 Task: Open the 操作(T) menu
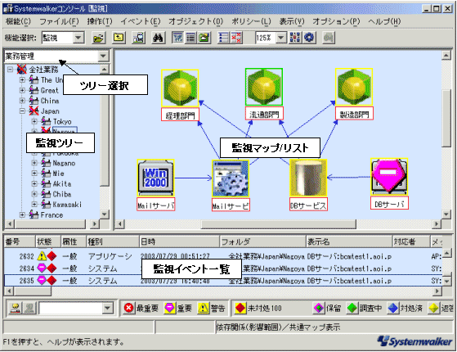(x=100, y=21)
